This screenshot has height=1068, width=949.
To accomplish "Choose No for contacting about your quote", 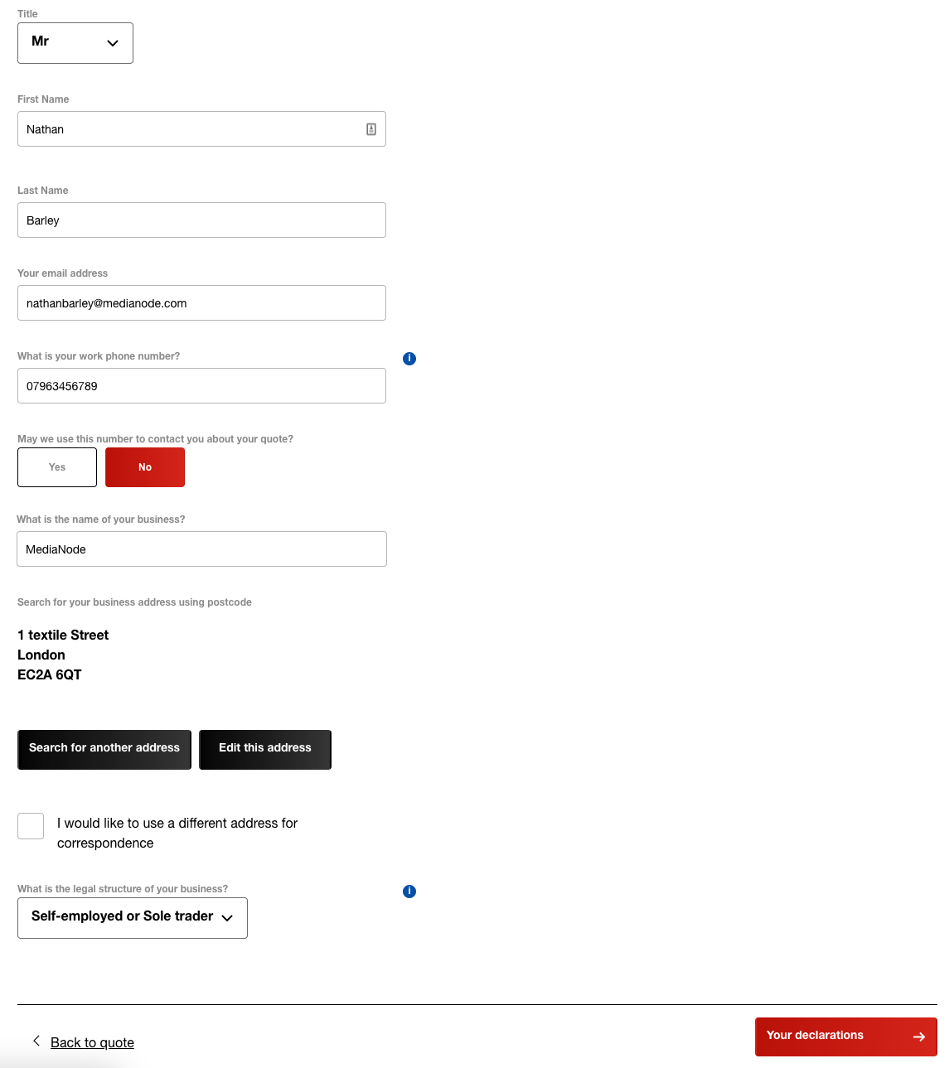I will (x=145, y=467).
